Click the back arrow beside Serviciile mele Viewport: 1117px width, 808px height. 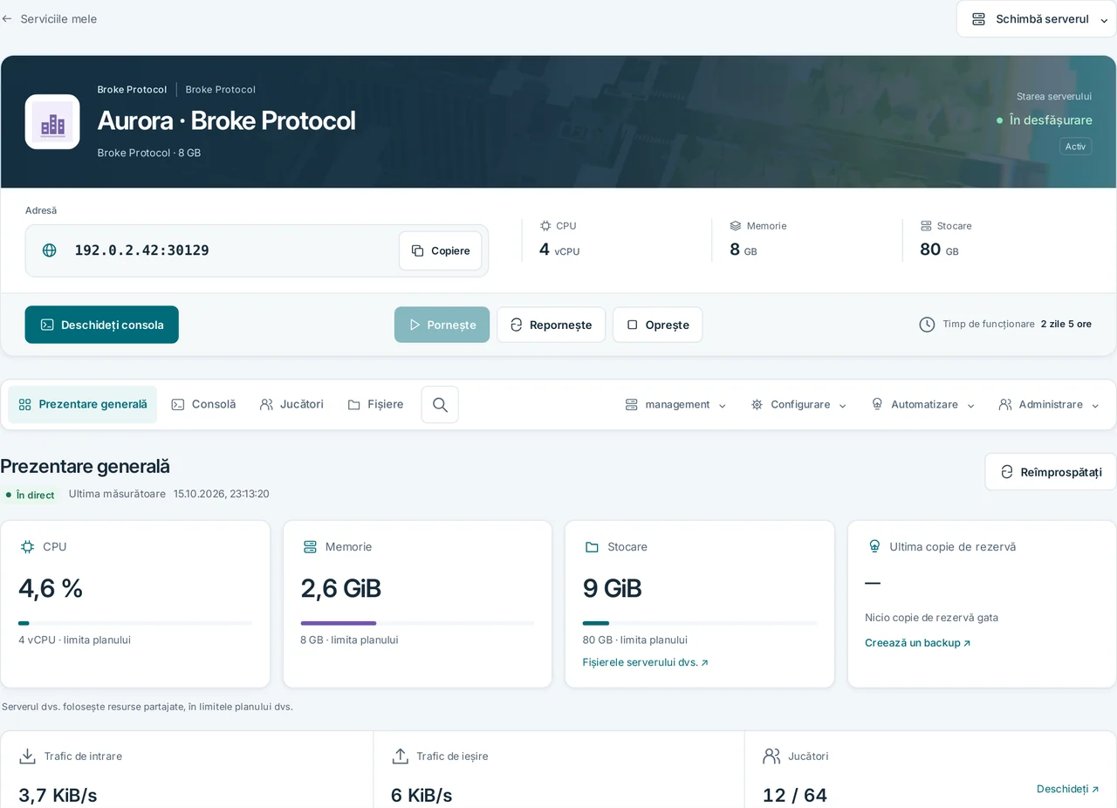click(x=7, y=18)
